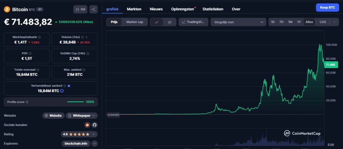Click the Koop BTC button

pos(327,7)
